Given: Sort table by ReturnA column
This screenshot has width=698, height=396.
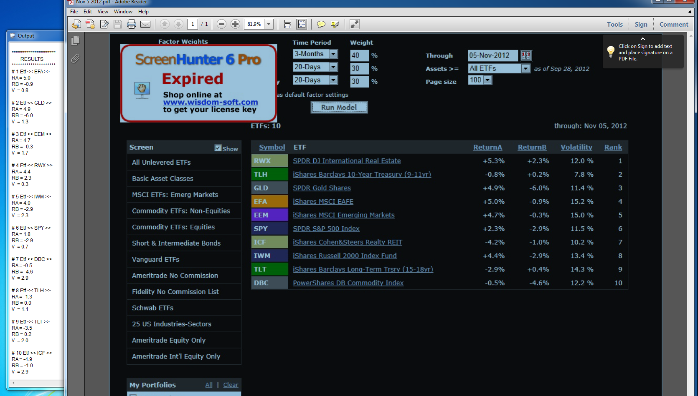Looking at the screenshot, I should (x=487, y=147).
